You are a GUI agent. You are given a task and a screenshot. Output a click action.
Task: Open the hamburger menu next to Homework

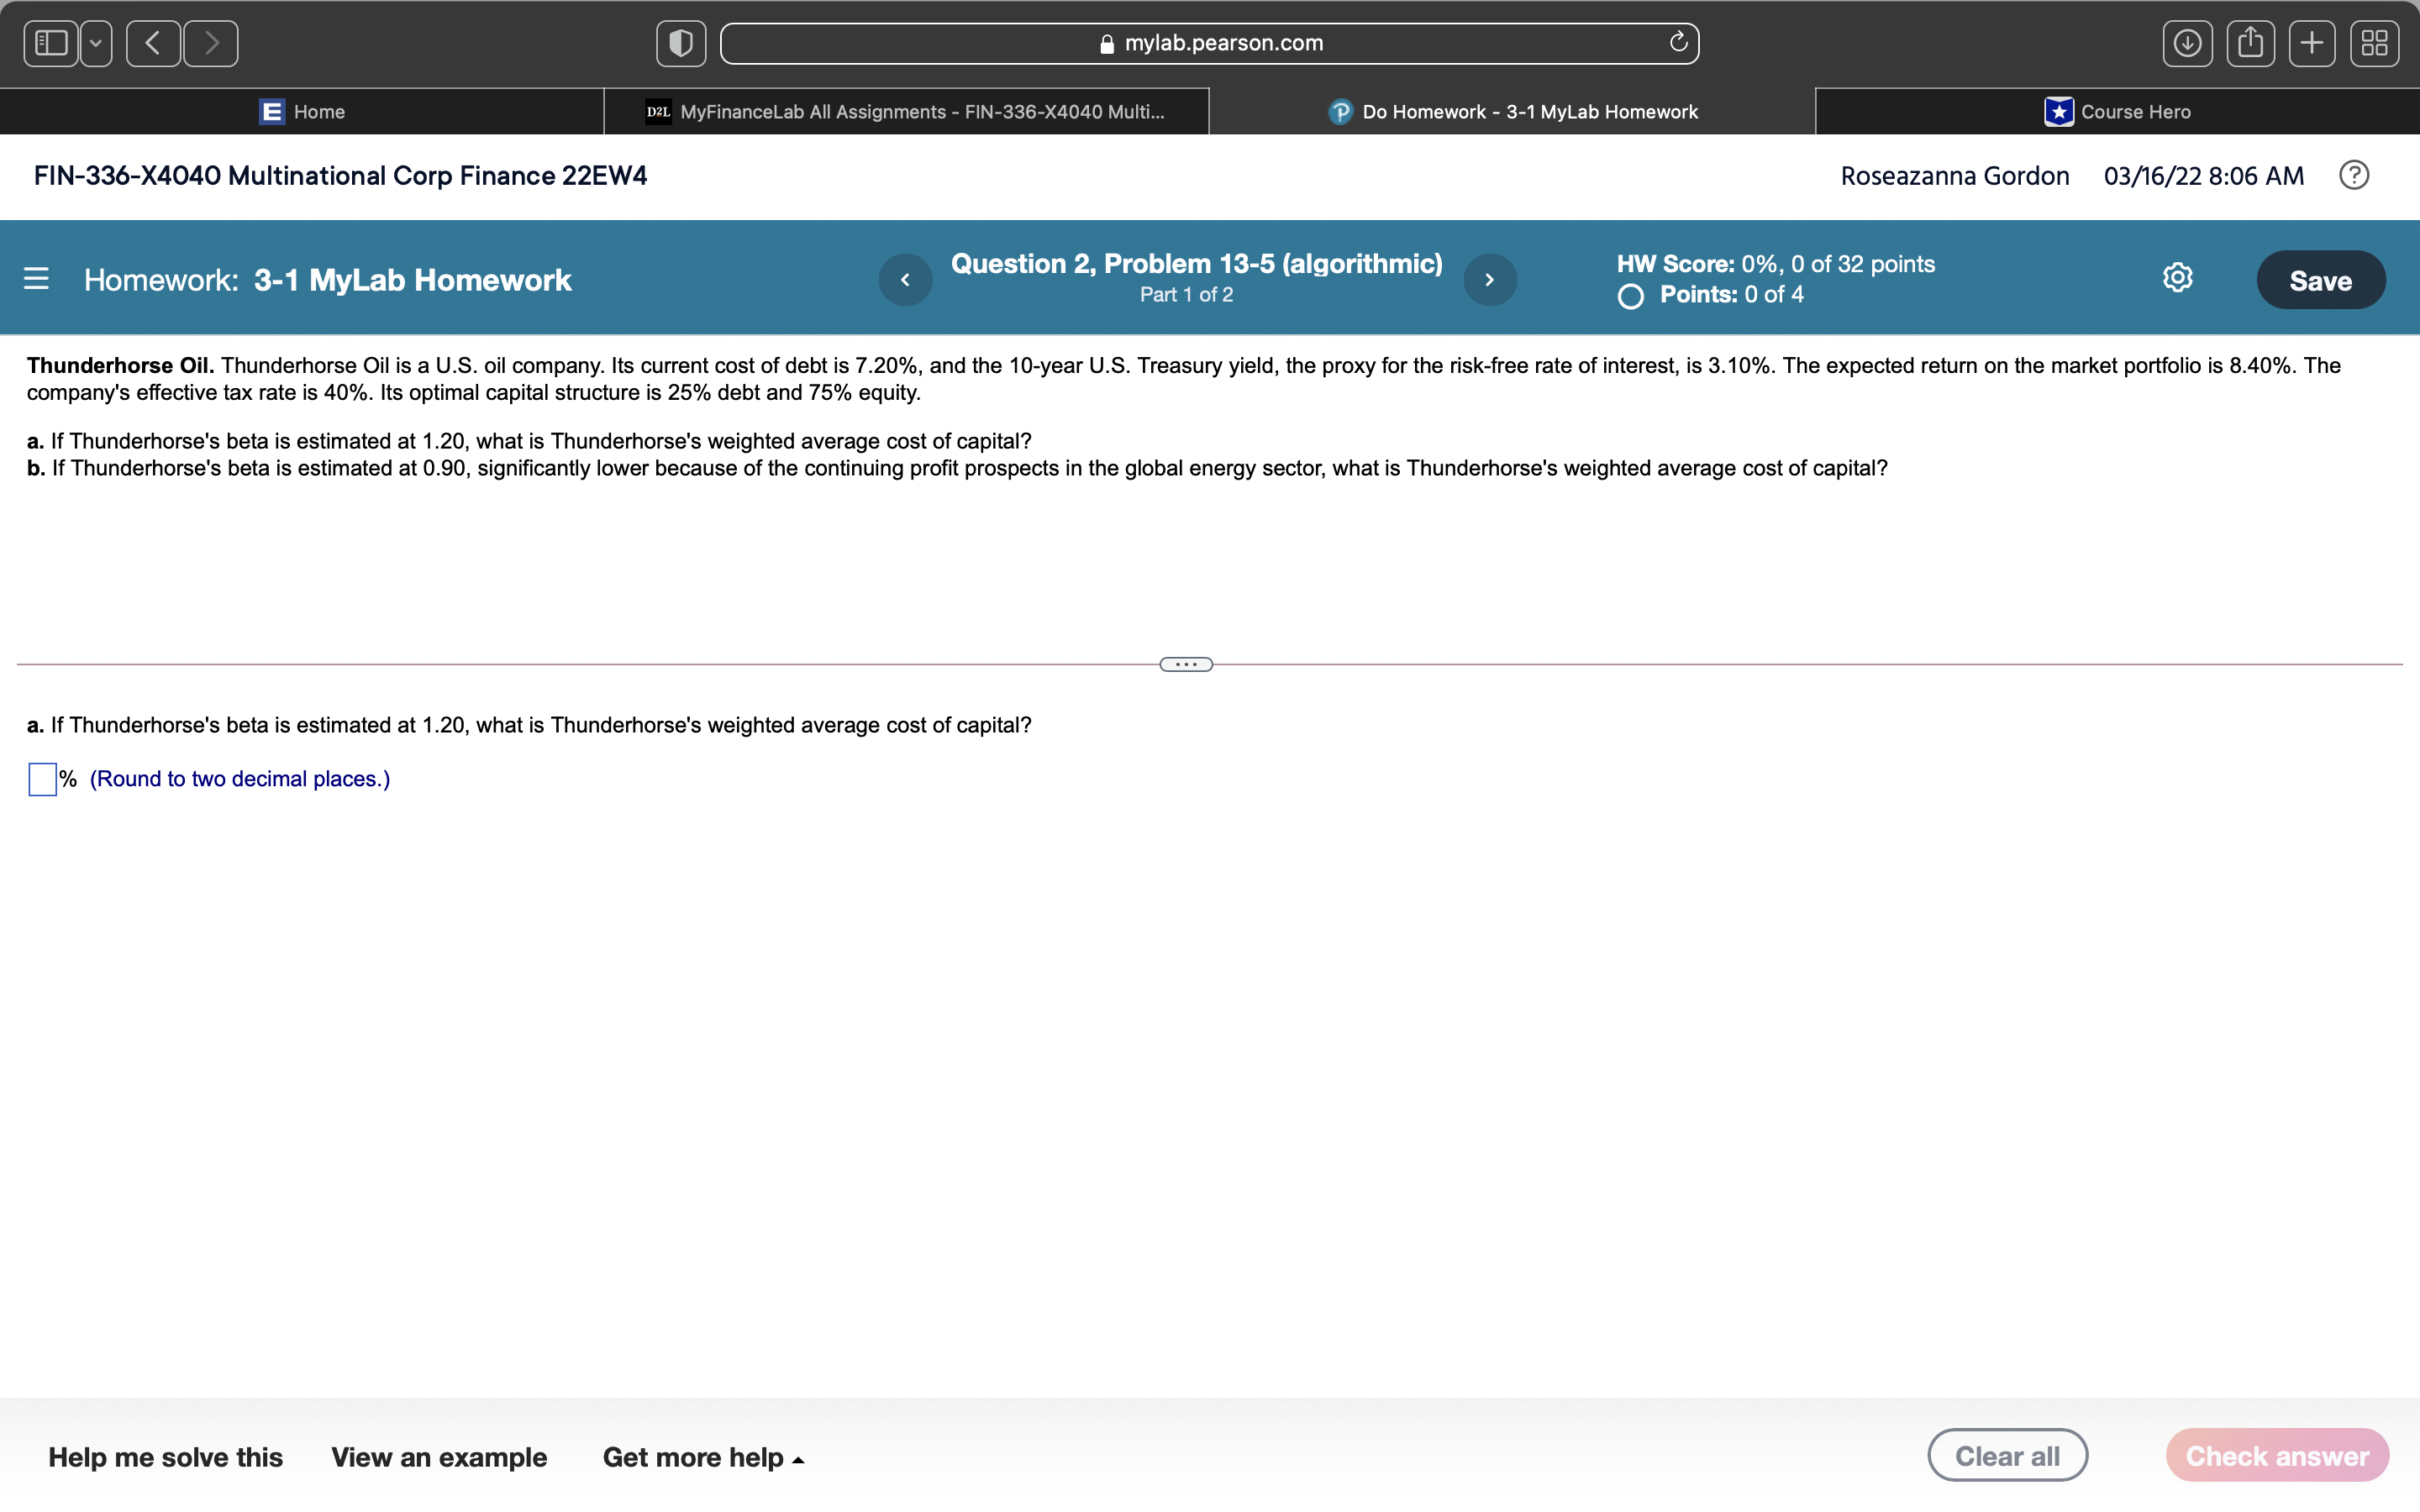coord(36,278)
